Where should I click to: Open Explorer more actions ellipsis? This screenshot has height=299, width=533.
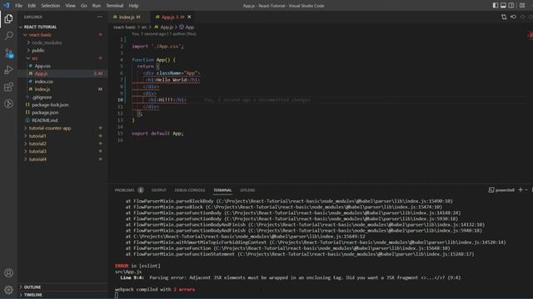100,17
